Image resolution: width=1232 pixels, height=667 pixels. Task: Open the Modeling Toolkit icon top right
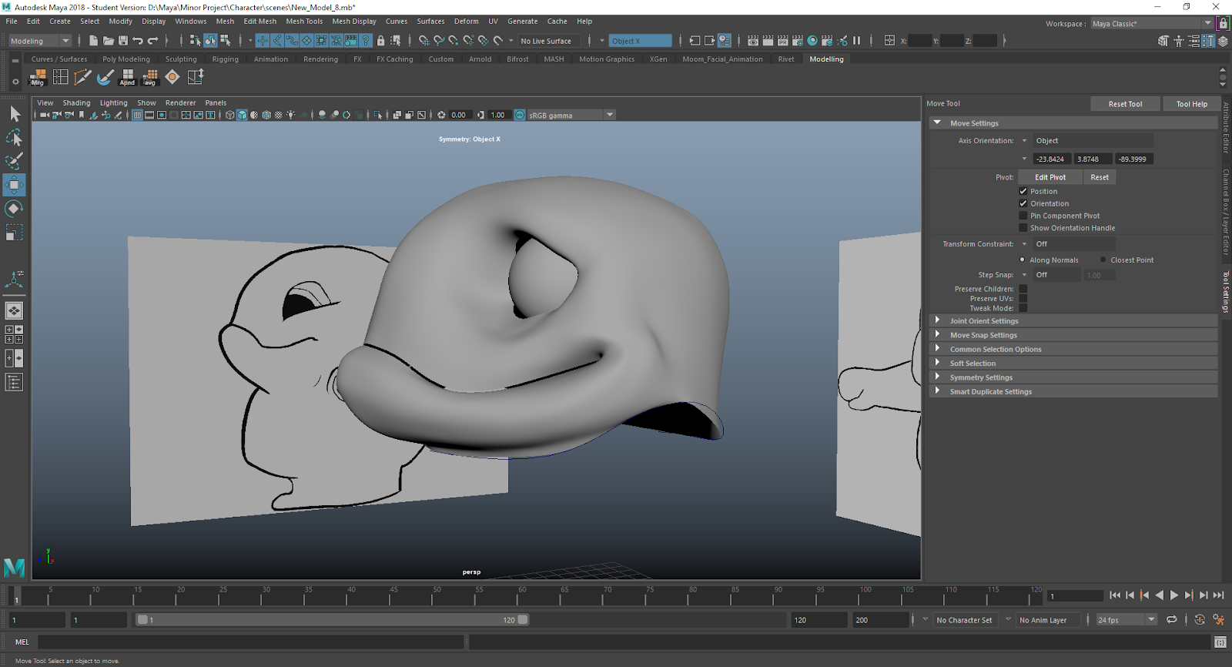(x=1163, y=41)
